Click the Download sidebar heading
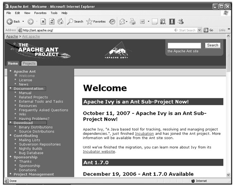Screen dimensions: 236x187 click(x=23, y=123)
